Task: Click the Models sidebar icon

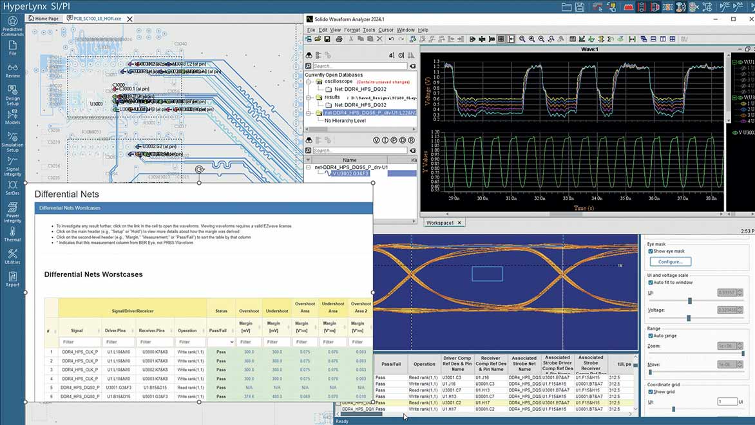Action: coord(12,117)
